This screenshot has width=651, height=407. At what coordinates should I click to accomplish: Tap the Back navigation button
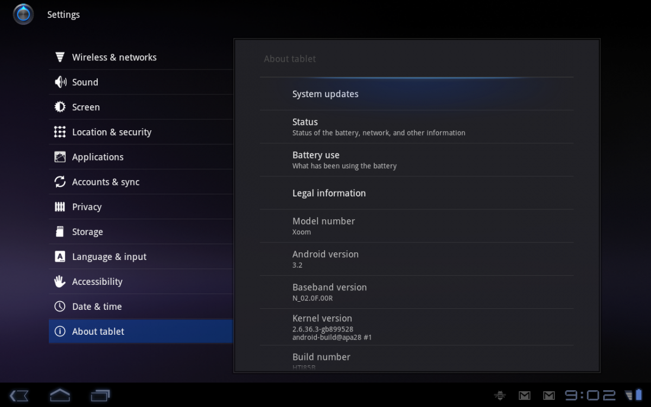[x=20, y=396]
